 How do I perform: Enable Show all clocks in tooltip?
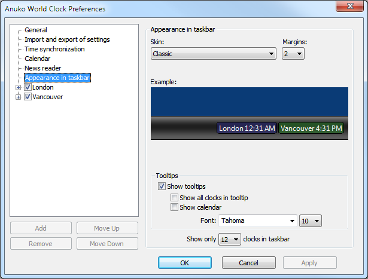[x=174, y=198]
